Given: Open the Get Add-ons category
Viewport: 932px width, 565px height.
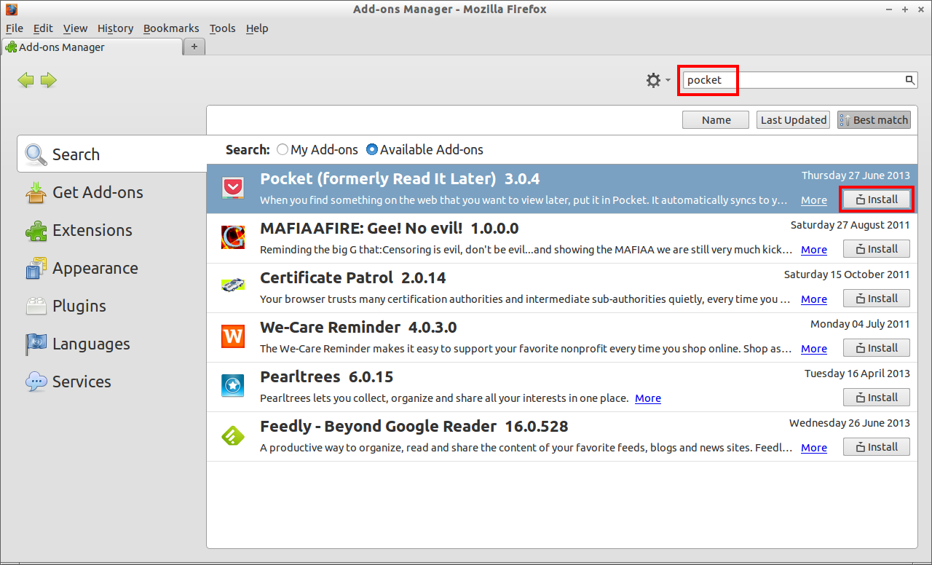Looking at the screenshot, I should tap(112, 192).
